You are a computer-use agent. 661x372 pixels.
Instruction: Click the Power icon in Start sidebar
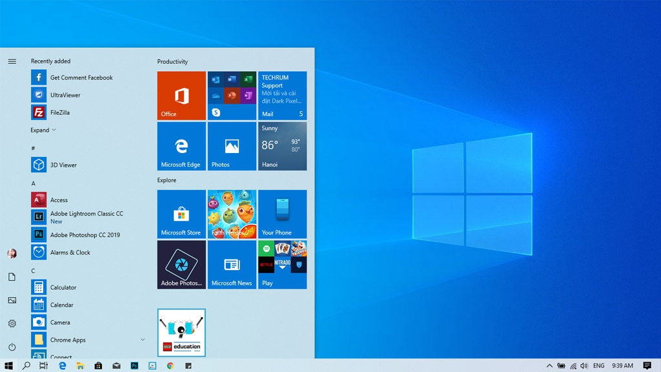pos(12,347)
